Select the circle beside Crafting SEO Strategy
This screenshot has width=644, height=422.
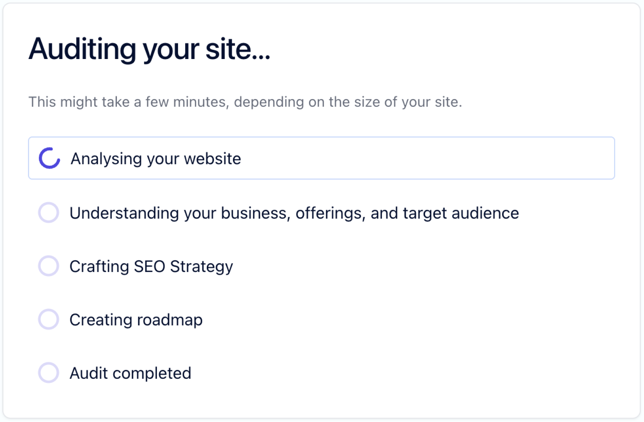click(x=49, y=266)
